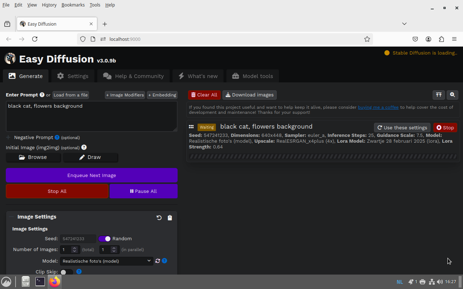Click the magnifier zoom icon button

[453, 95]
